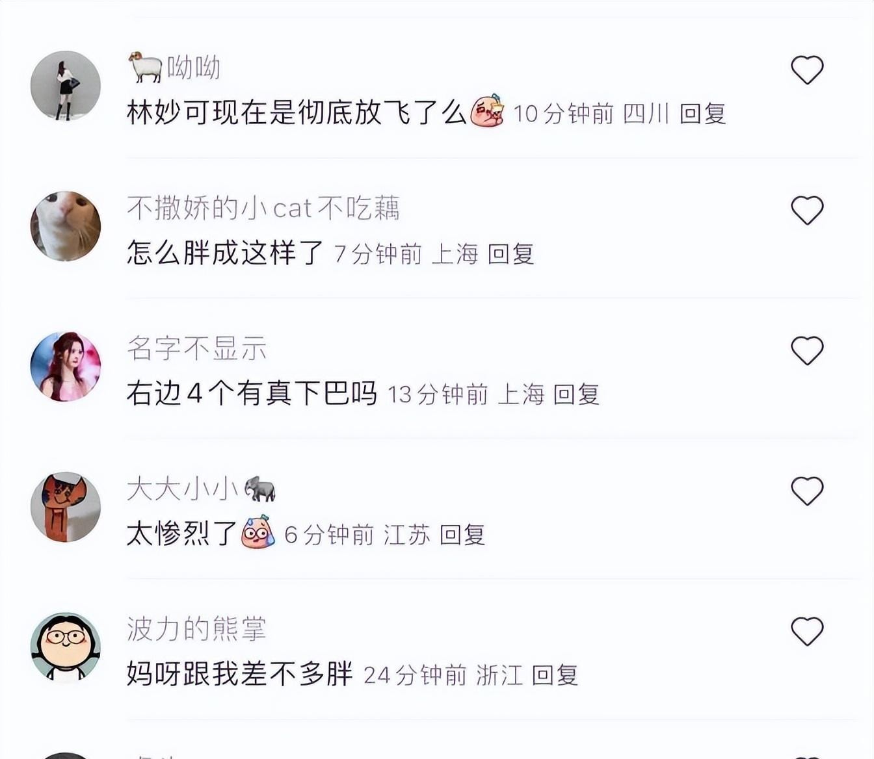Open the cartoon avatar of 波力的熊掌

pos(66,647)
